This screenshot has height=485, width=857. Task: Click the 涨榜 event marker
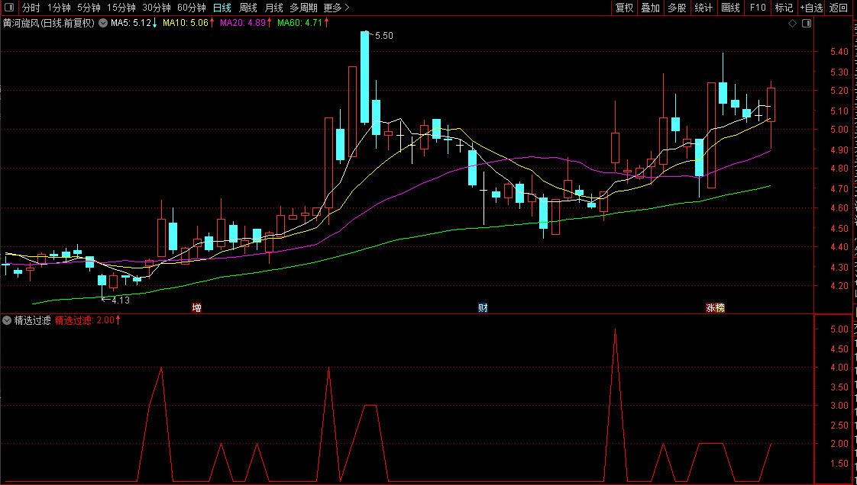pyautogui.click(x=715, y=308)
